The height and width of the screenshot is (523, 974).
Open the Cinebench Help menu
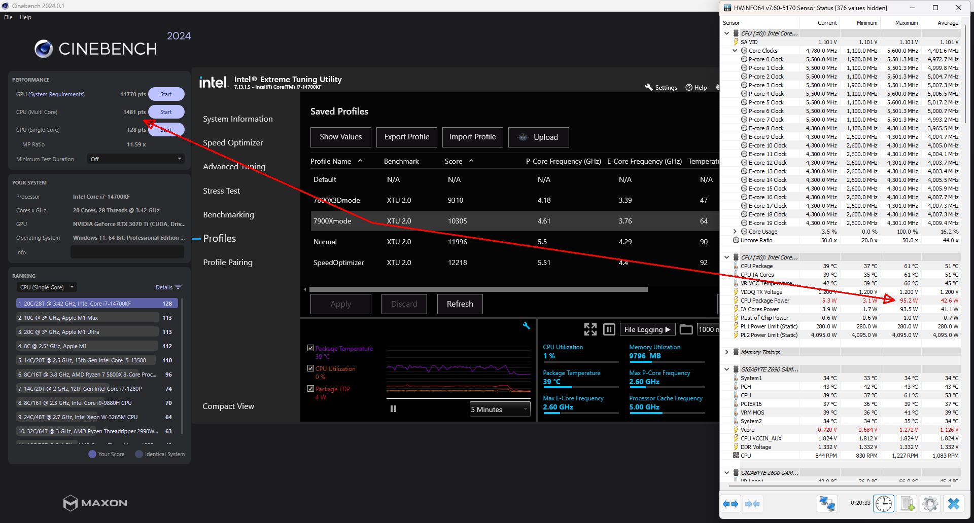point(25,17)
